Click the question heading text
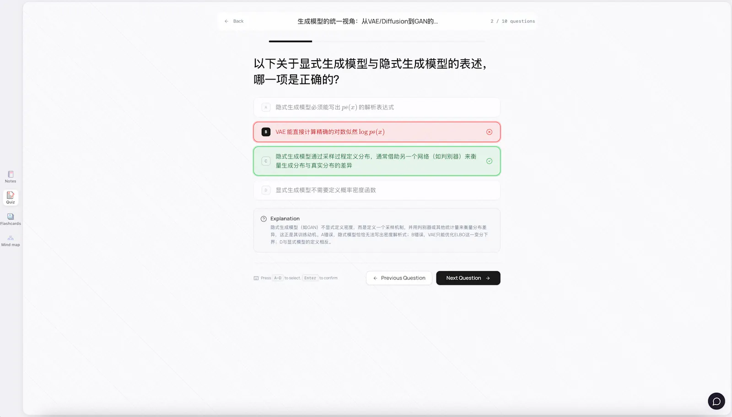 coord(370,72)
